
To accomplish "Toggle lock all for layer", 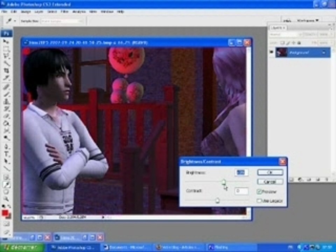I will pos(299,43).
